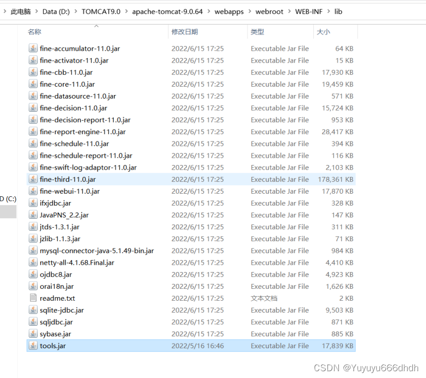The height and width of the screenshot is (378, 426).
Task: Select the file name fine-report-engine-11.0.jar
Action: (82, 132)
